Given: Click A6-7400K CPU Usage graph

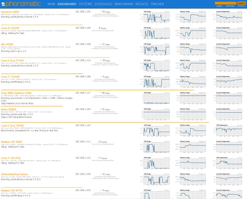Looking at the screenshot, I should 157,50.
